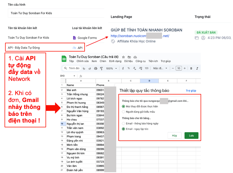Open the D10 name box dropdown

(x=74, y=76)
